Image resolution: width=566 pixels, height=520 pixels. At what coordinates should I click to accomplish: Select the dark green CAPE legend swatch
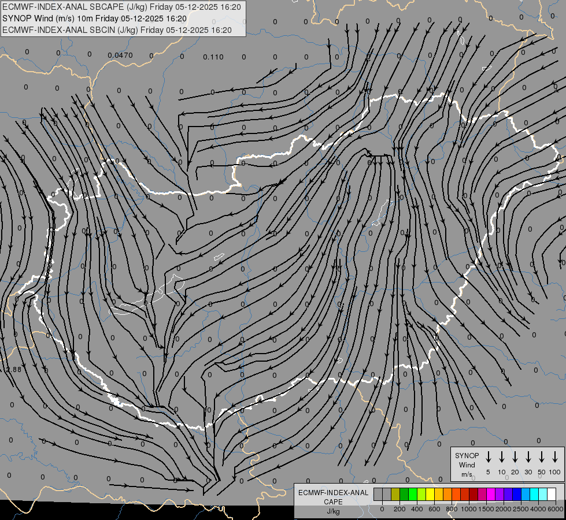point(404,494)
